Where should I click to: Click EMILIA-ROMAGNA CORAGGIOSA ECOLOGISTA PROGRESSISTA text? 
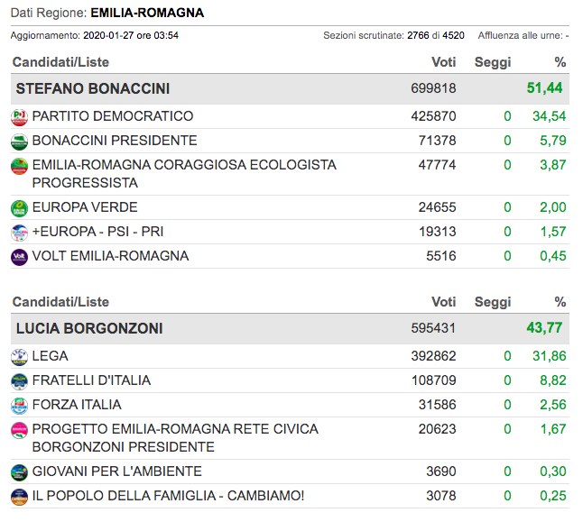(x=184, y=174)
